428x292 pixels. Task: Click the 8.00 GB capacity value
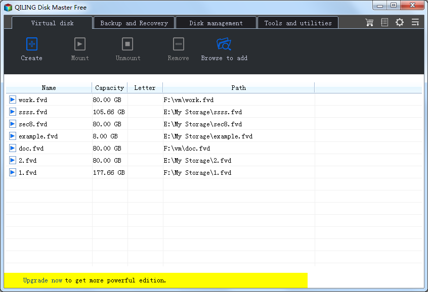[x=105, y=136]
